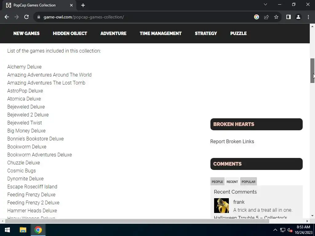
Task: Open the TIME MANAGEMENT category
Action: (x=161, y=33)
